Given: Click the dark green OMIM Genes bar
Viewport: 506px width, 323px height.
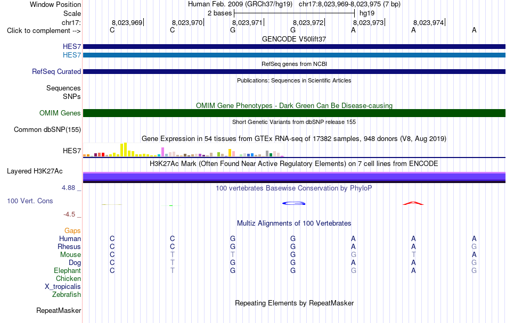Looking at the screenshot, I should (294, 113).
